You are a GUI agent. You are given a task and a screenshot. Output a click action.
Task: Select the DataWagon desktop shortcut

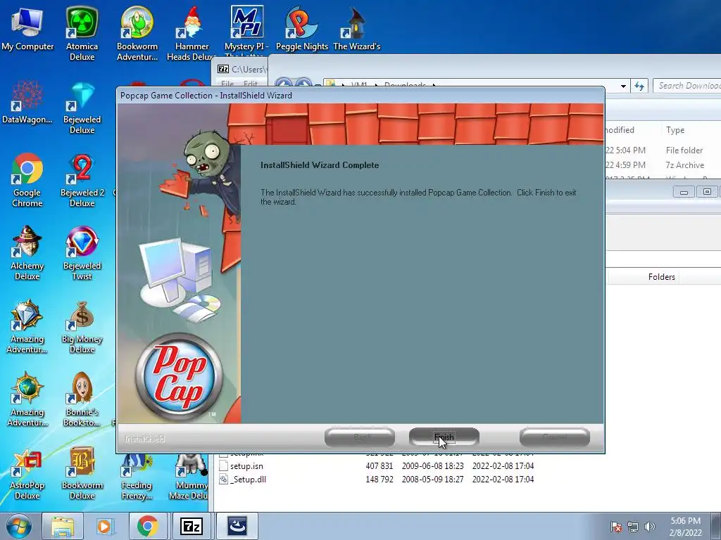click(x=27, y=102)
